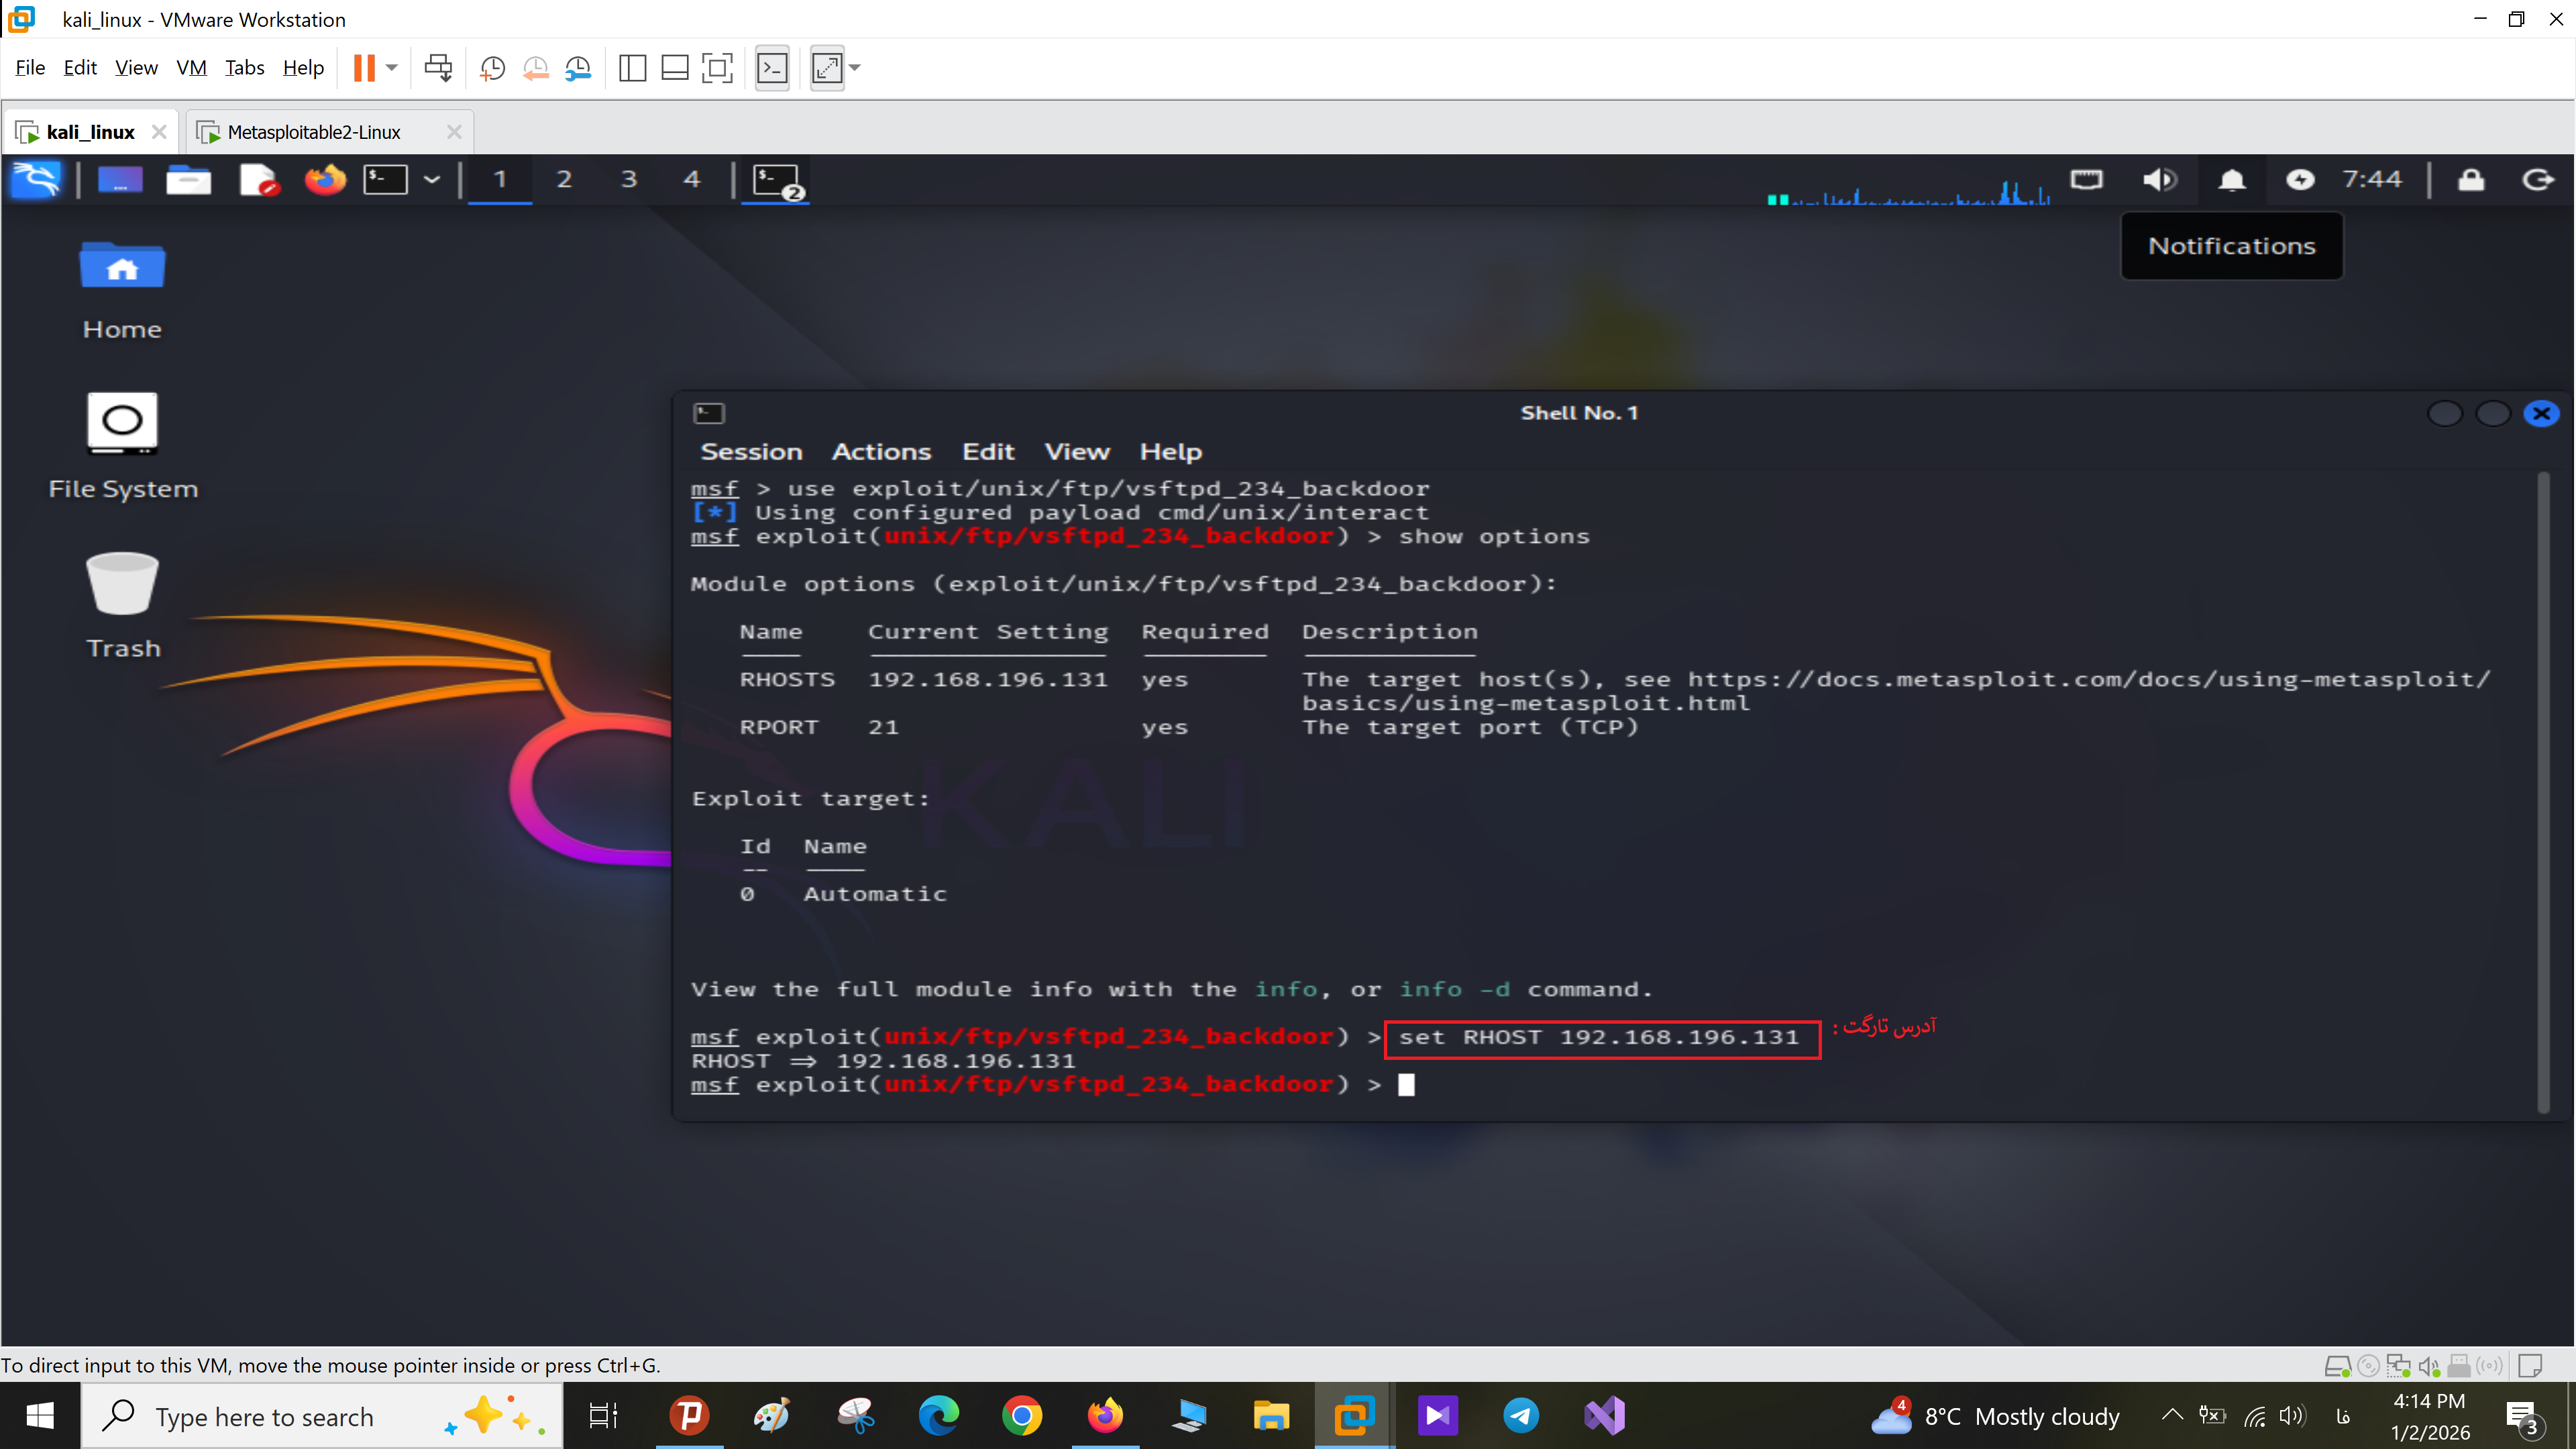
Task: Open the terminal's Session menu
Action: click(x=751, y=452)
